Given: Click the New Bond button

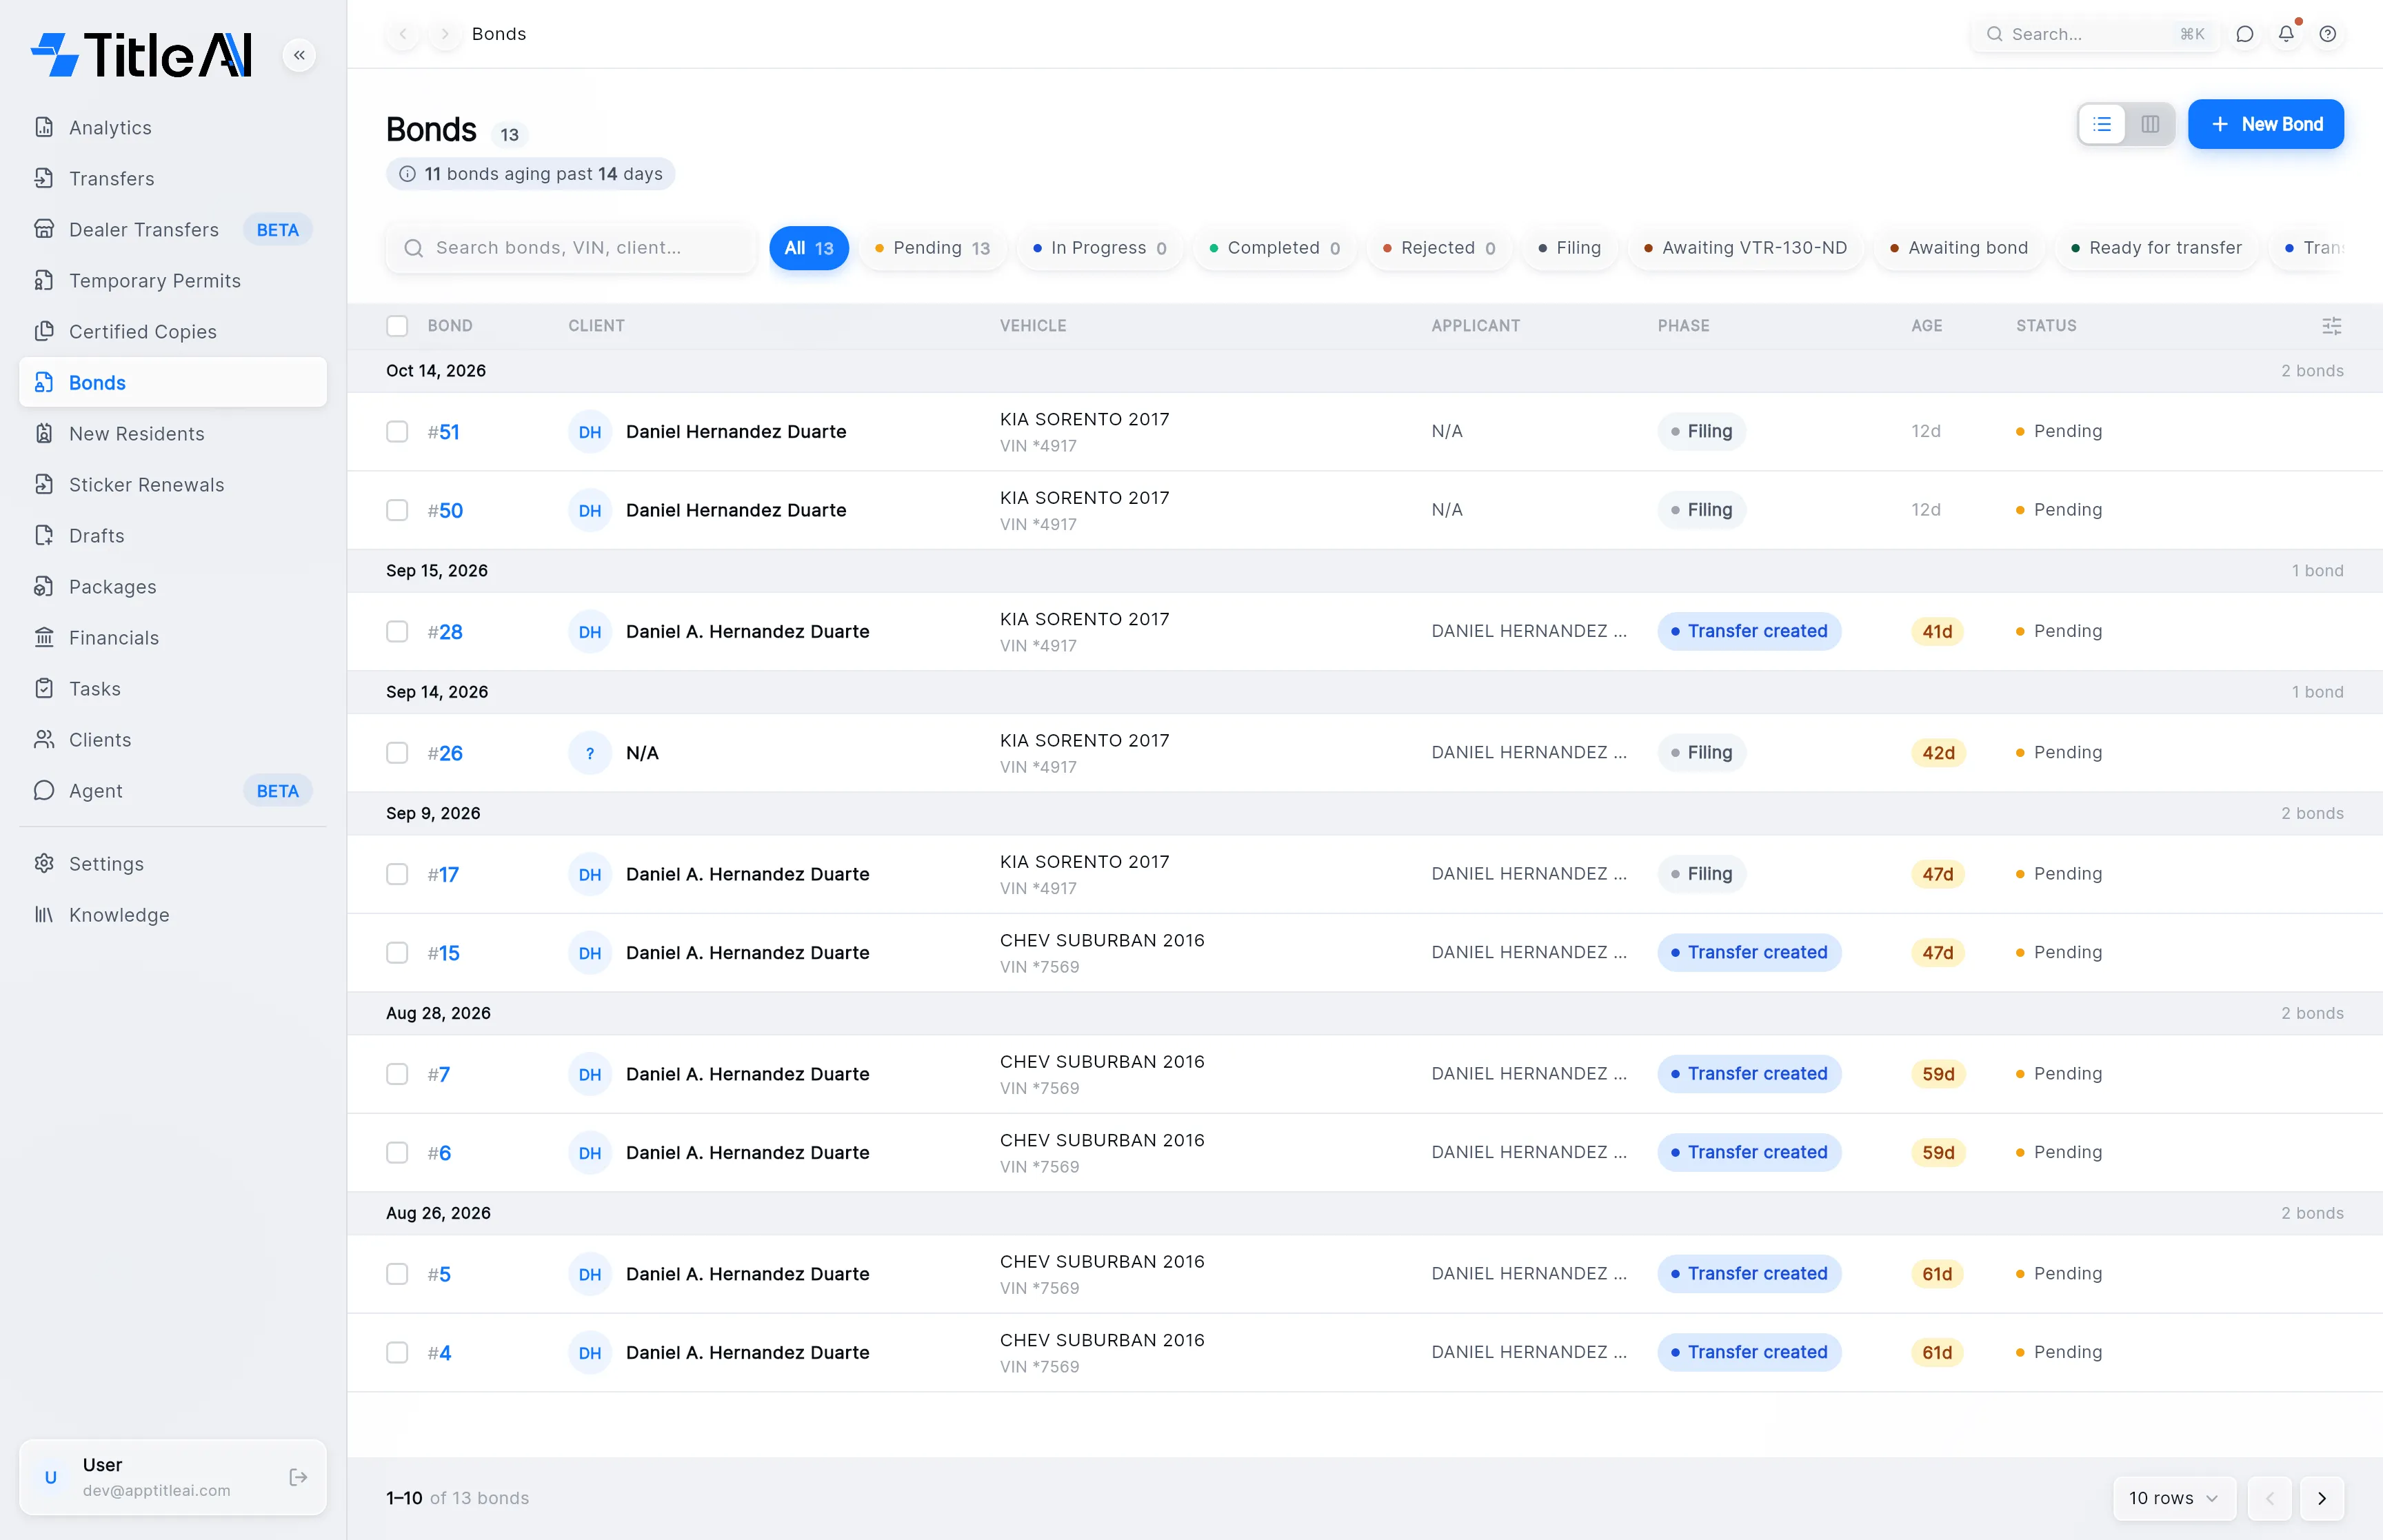Looking at the screenshot, I should pyautogui.click(x=2265, y=124).
